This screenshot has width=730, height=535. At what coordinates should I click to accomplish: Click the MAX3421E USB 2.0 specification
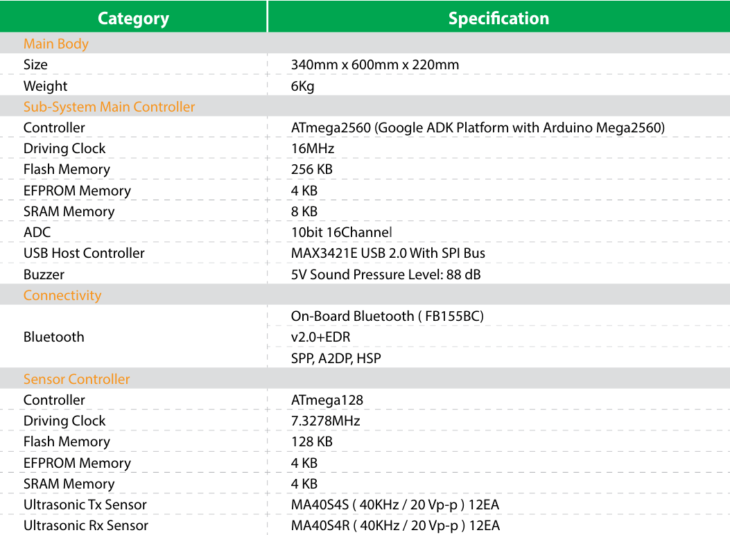pos(388,253)
